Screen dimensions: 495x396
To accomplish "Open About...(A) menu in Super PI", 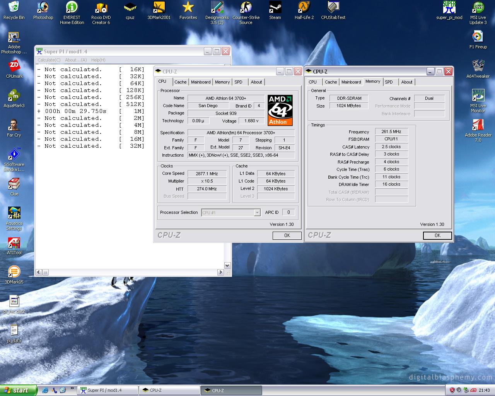I will pos(76,60).
